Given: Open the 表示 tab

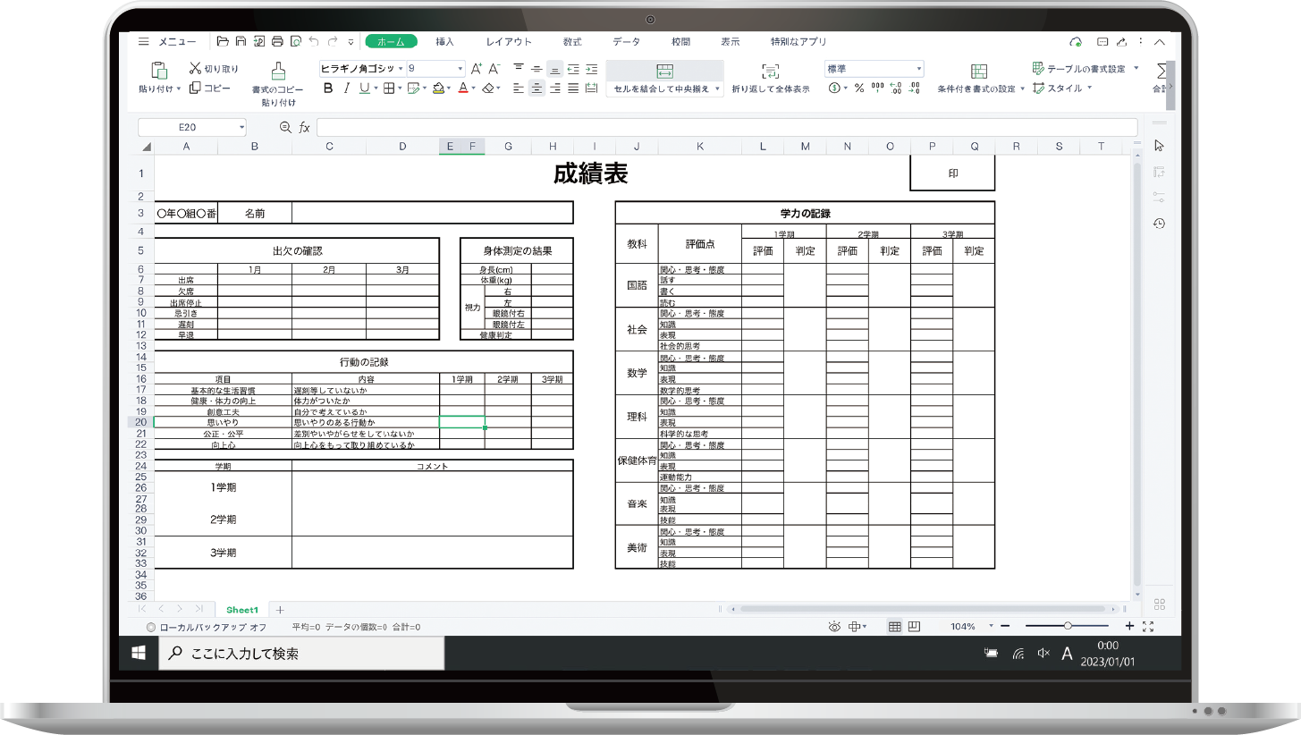Looking at the screenshot, I should pyautogui.click(x=730, y=42).
